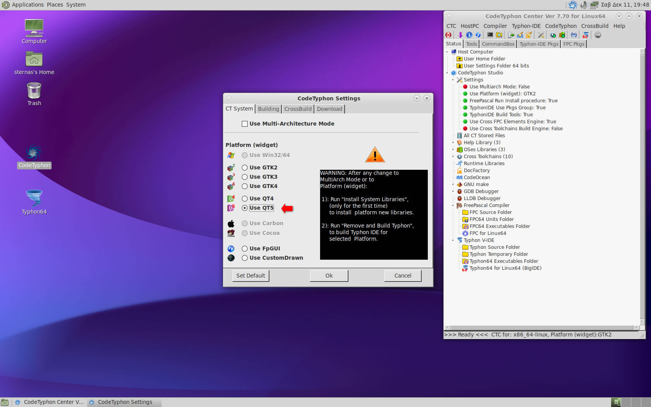Click the horizontal scrollbar in CodeTyphon Center
Image resolution: width=651 pixels, height=407 pixels.
[542, 328]
